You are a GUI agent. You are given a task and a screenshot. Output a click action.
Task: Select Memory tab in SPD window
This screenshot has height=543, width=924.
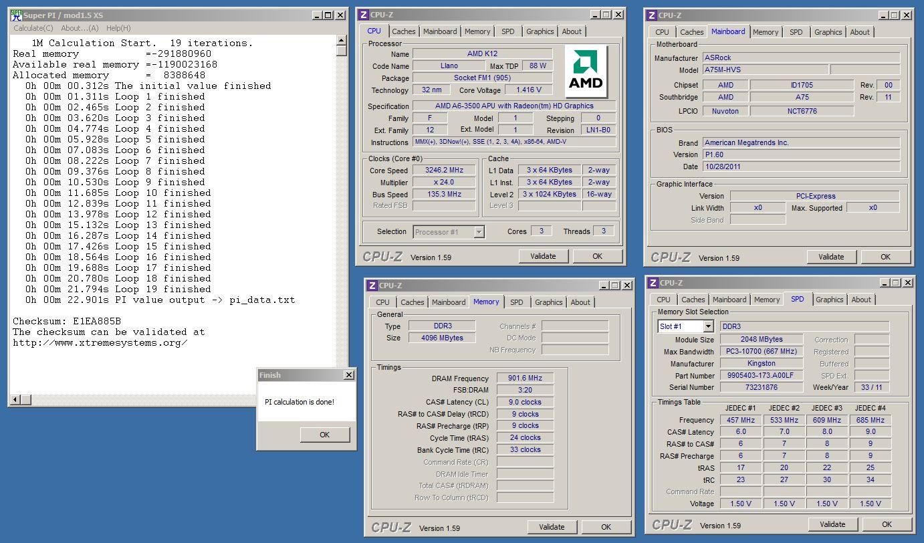coord(767,300)
